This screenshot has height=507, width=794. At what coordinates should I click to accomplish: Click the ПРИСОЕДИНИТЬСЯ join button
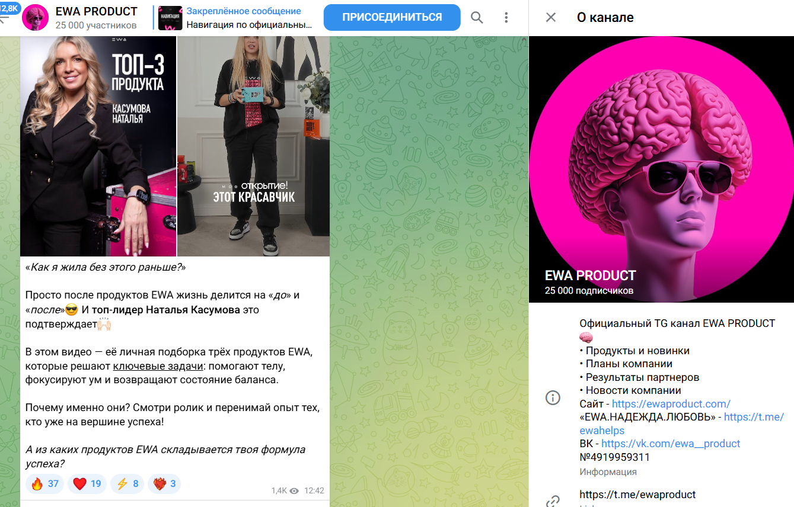coord(392,17)
